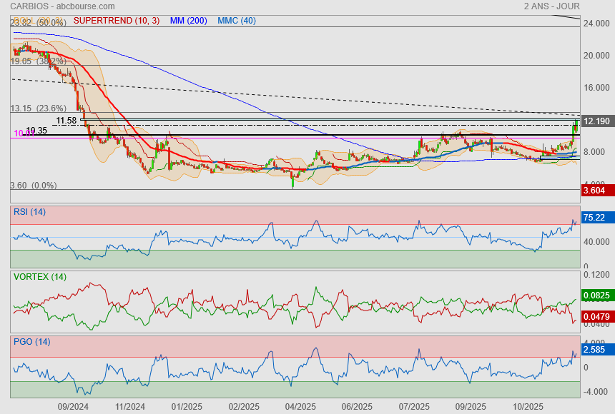Click the 13.15 (23.6%) Fibonacci level label

[x=38, y=108]
